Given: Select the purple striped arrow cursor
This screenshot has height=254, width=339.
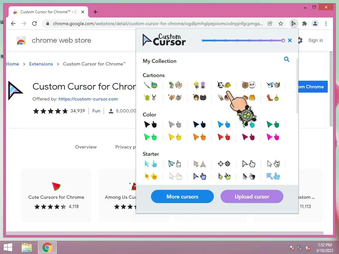Looking at the screenshot, I should pos(200,177).
